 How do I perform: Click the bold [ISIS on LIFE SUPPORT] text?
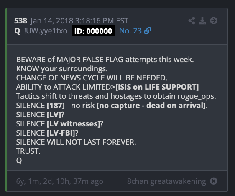157,87
